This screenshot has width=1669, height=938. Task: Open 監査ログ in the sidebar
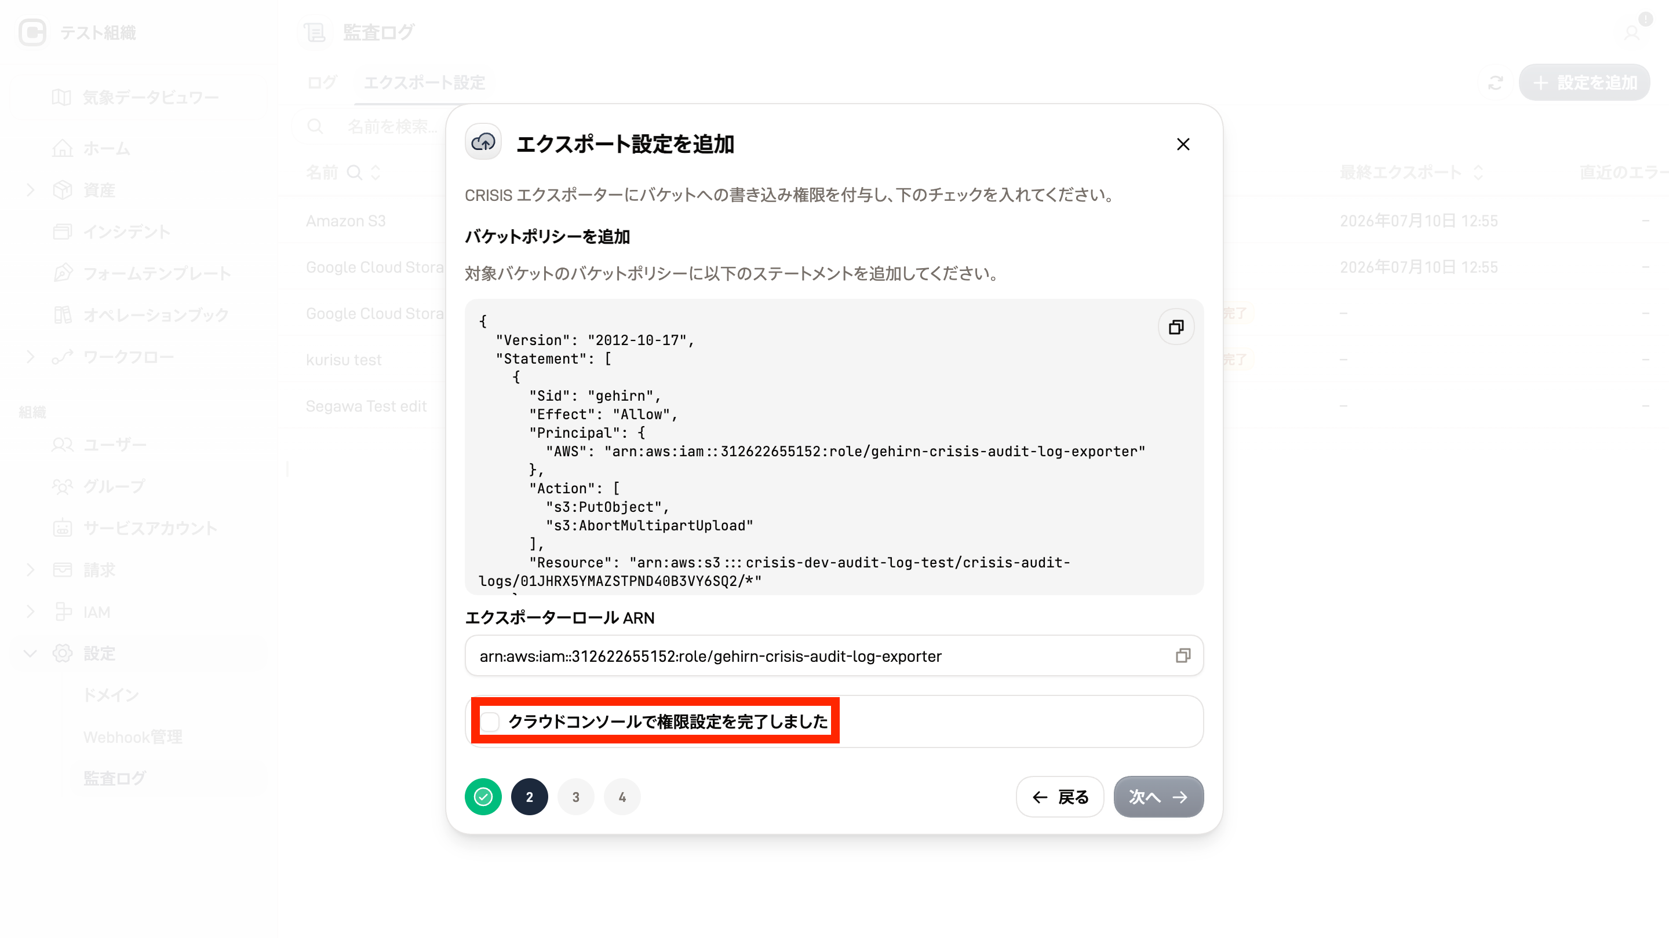115,778
